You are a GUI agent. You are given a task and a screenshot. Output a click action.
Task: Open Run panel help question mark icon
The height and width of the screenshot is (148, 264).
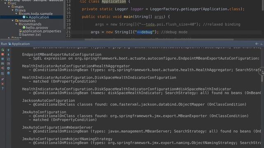click(2, 88)
